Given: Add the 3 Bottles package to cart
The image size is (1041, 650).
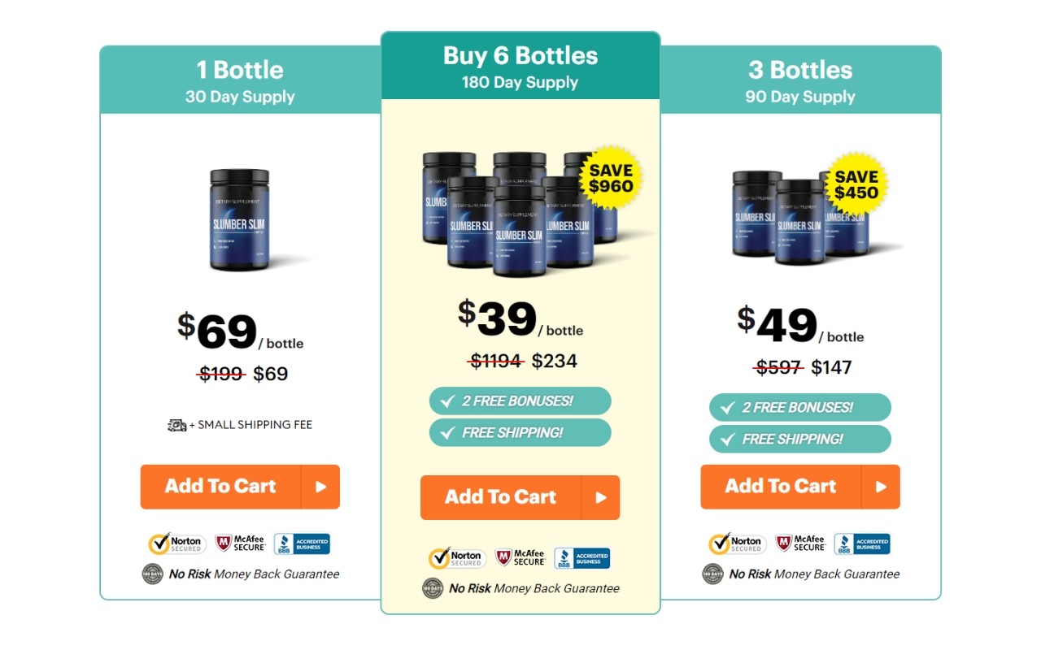Looking at the screenshot, I should point(800,487).
